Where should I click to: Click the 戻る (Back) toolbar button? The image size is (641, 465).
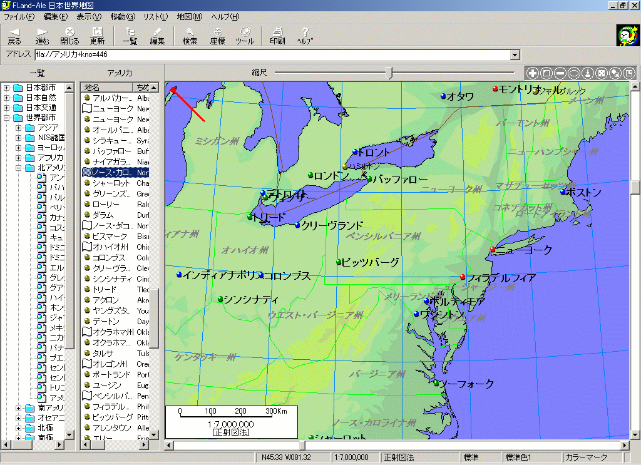pyautogui.click(x=14, y=36)
